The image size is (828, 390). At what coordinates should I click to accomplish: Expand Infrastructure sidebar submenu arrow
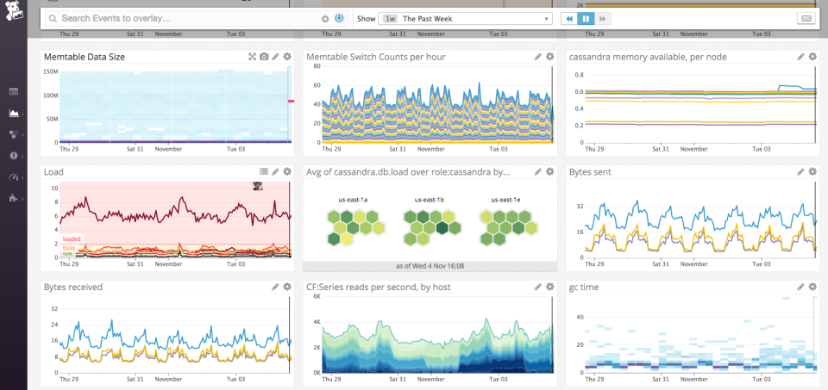pos(22,135)
